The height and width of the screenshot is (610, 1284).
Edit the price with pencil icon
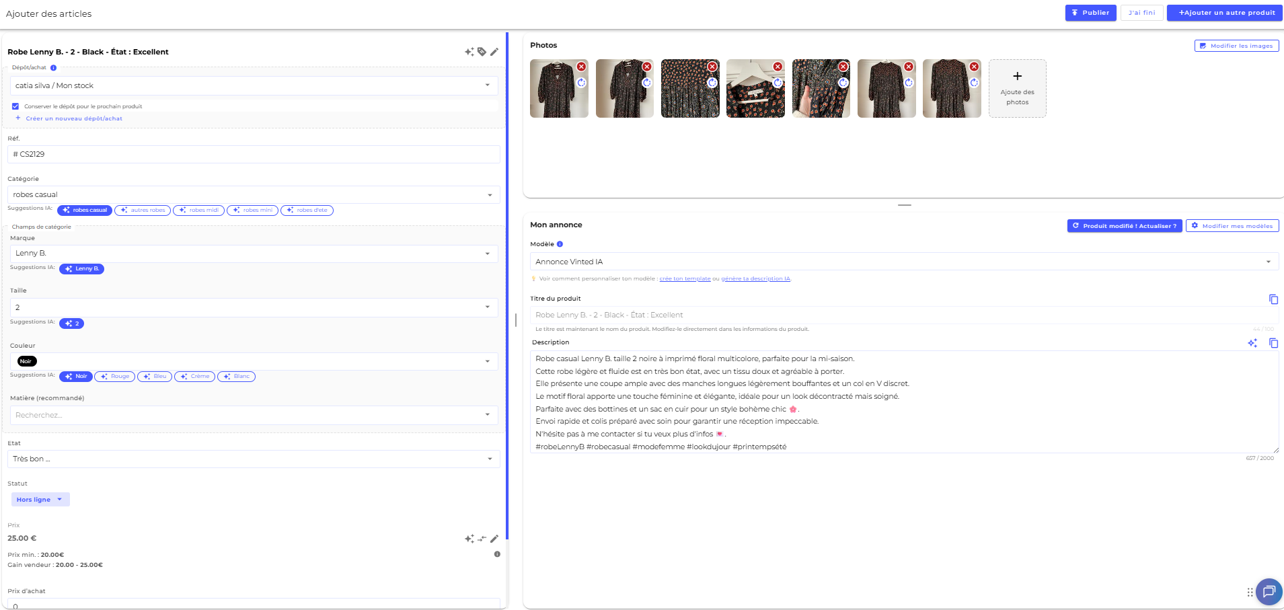[x=494, y=539]
